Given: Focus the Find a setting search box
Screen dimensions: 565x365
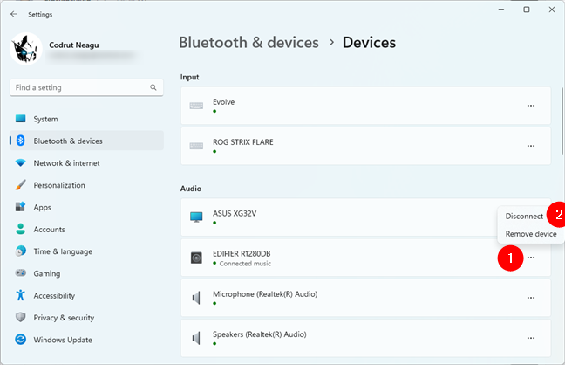Looking at the screenshot, I should tap(86, 87).
